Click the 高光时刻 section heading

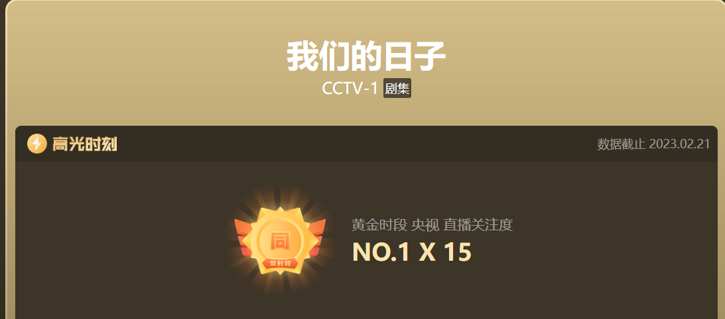(84, 144)
